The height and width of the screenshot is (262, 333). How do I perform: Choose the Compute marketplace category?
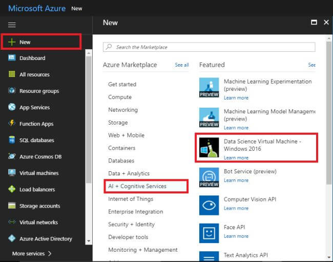[120, 97]
